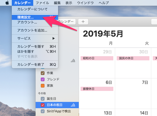Viewport: 157px width, 116px height.
Task: Click the 月 weekday header
Action: pos(110,43)
